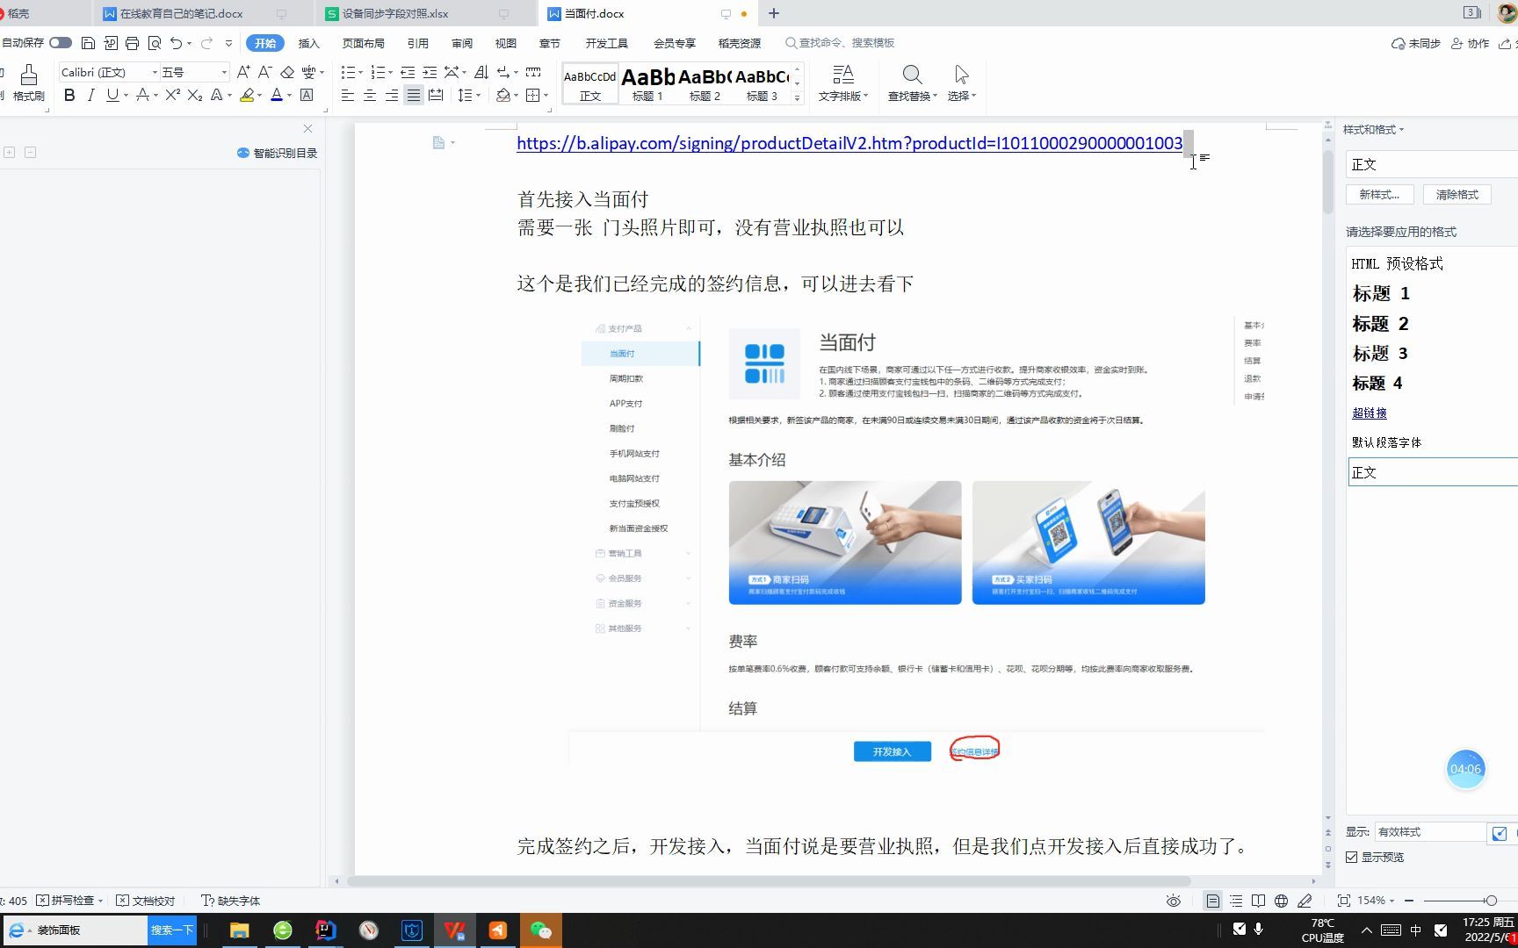The height and width of the screenshot is (948, 1518).
Task: Click the Sort icon
Action: pyautogui.click(x=481, y=72)
